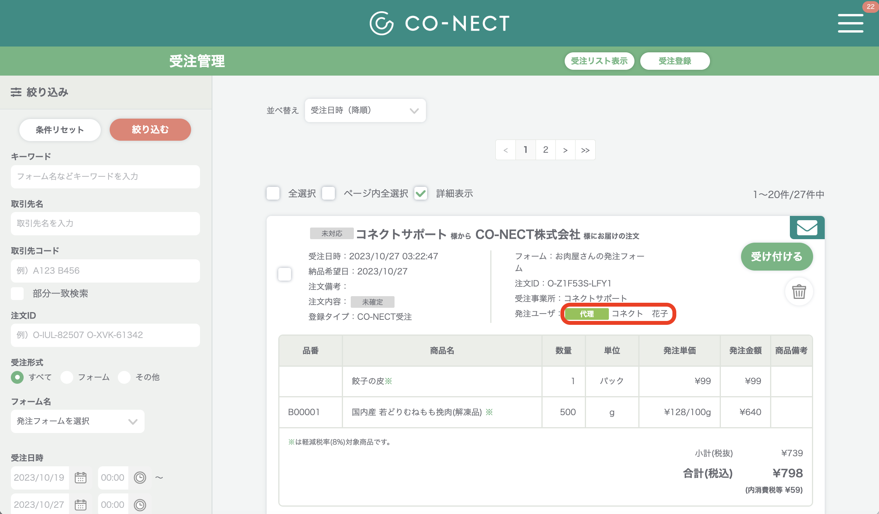Focus the キーワード input field

[x=105, y=177]
